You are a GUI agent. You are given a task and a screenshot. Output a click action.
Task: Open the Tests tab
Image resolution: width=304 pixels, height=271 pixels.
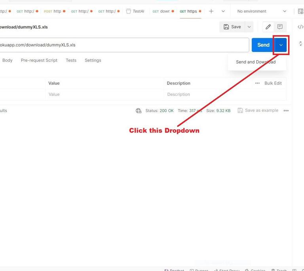(71, 60)
